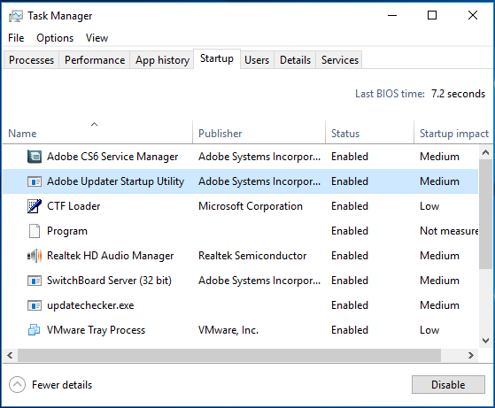Select the VMware Tray Process entry
495x408 pixels.
241,330
